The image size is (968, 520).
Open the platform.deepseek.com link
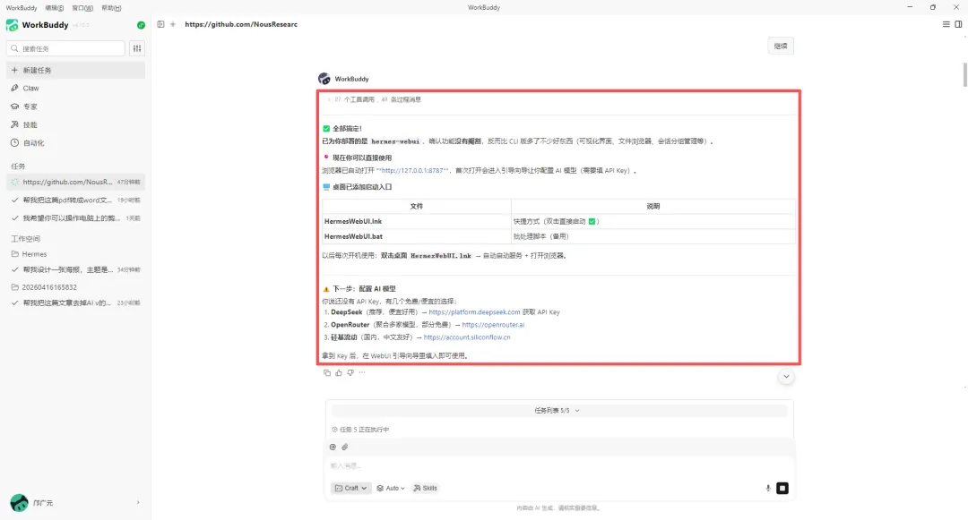[474, 312]
